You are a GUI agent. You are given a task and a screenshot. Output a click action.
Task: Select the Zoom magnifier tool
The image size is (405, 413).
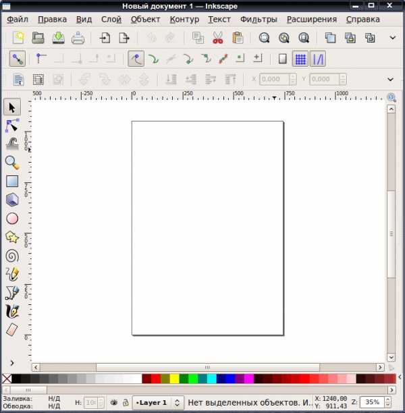tap(12, 163)
